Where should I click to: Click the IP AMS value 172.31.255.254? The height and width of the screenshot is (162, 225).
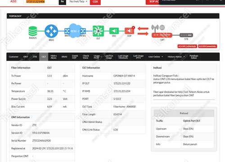pos(122,91)
